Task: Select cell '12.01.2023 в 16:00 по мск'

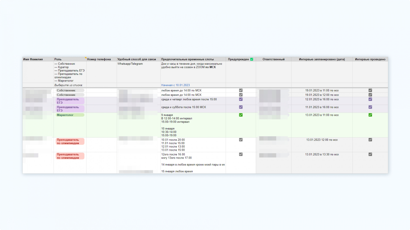Action: [x=322, y=101]
